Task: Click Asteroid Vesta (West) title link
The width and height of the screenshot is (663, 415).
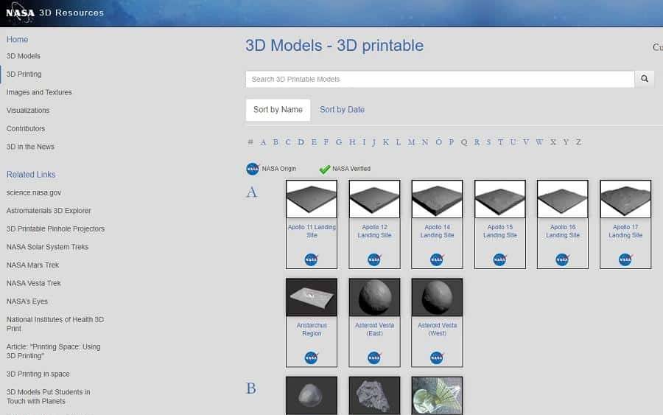Action: point(437,329)
